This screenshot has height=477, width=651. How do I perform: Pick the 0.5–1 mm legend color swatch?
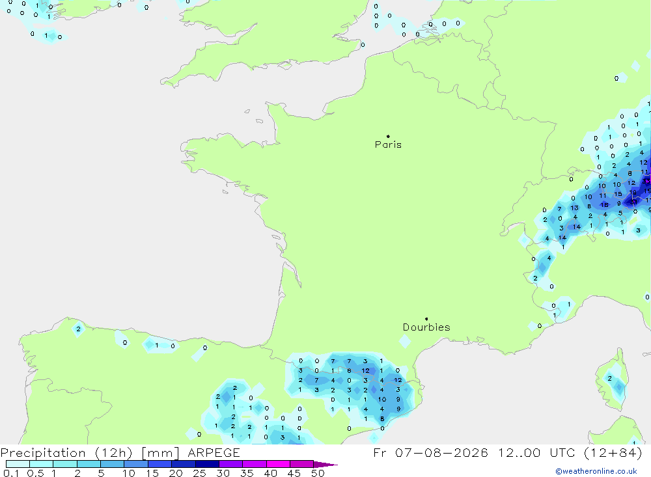pyautogui.click(x=42, y=464)
